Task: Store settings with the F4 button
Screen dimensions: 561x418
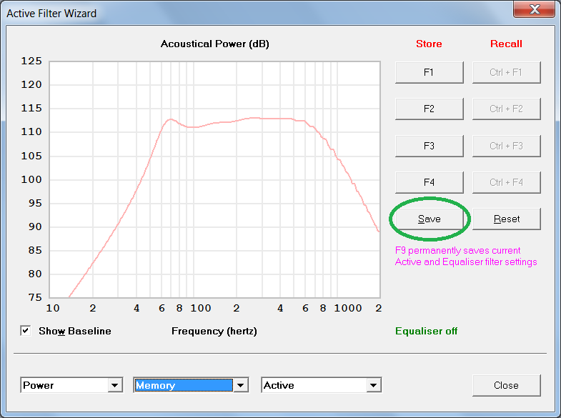Action: [x=429, y=182]
